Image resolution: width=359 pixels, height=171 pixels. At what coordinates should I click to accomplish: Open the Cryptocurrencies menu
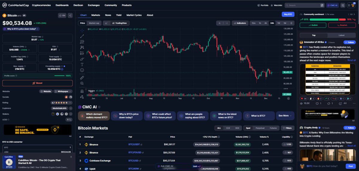point(41,5)
